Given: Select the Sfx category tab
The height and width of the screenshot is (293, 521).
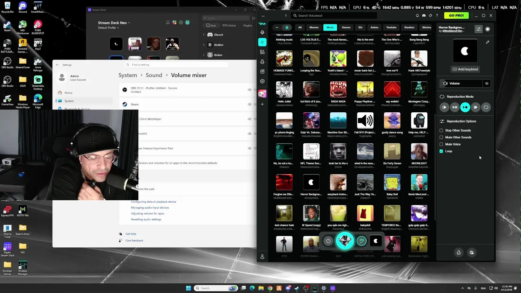Looking at the screenshot, I should tap(360, 28).
